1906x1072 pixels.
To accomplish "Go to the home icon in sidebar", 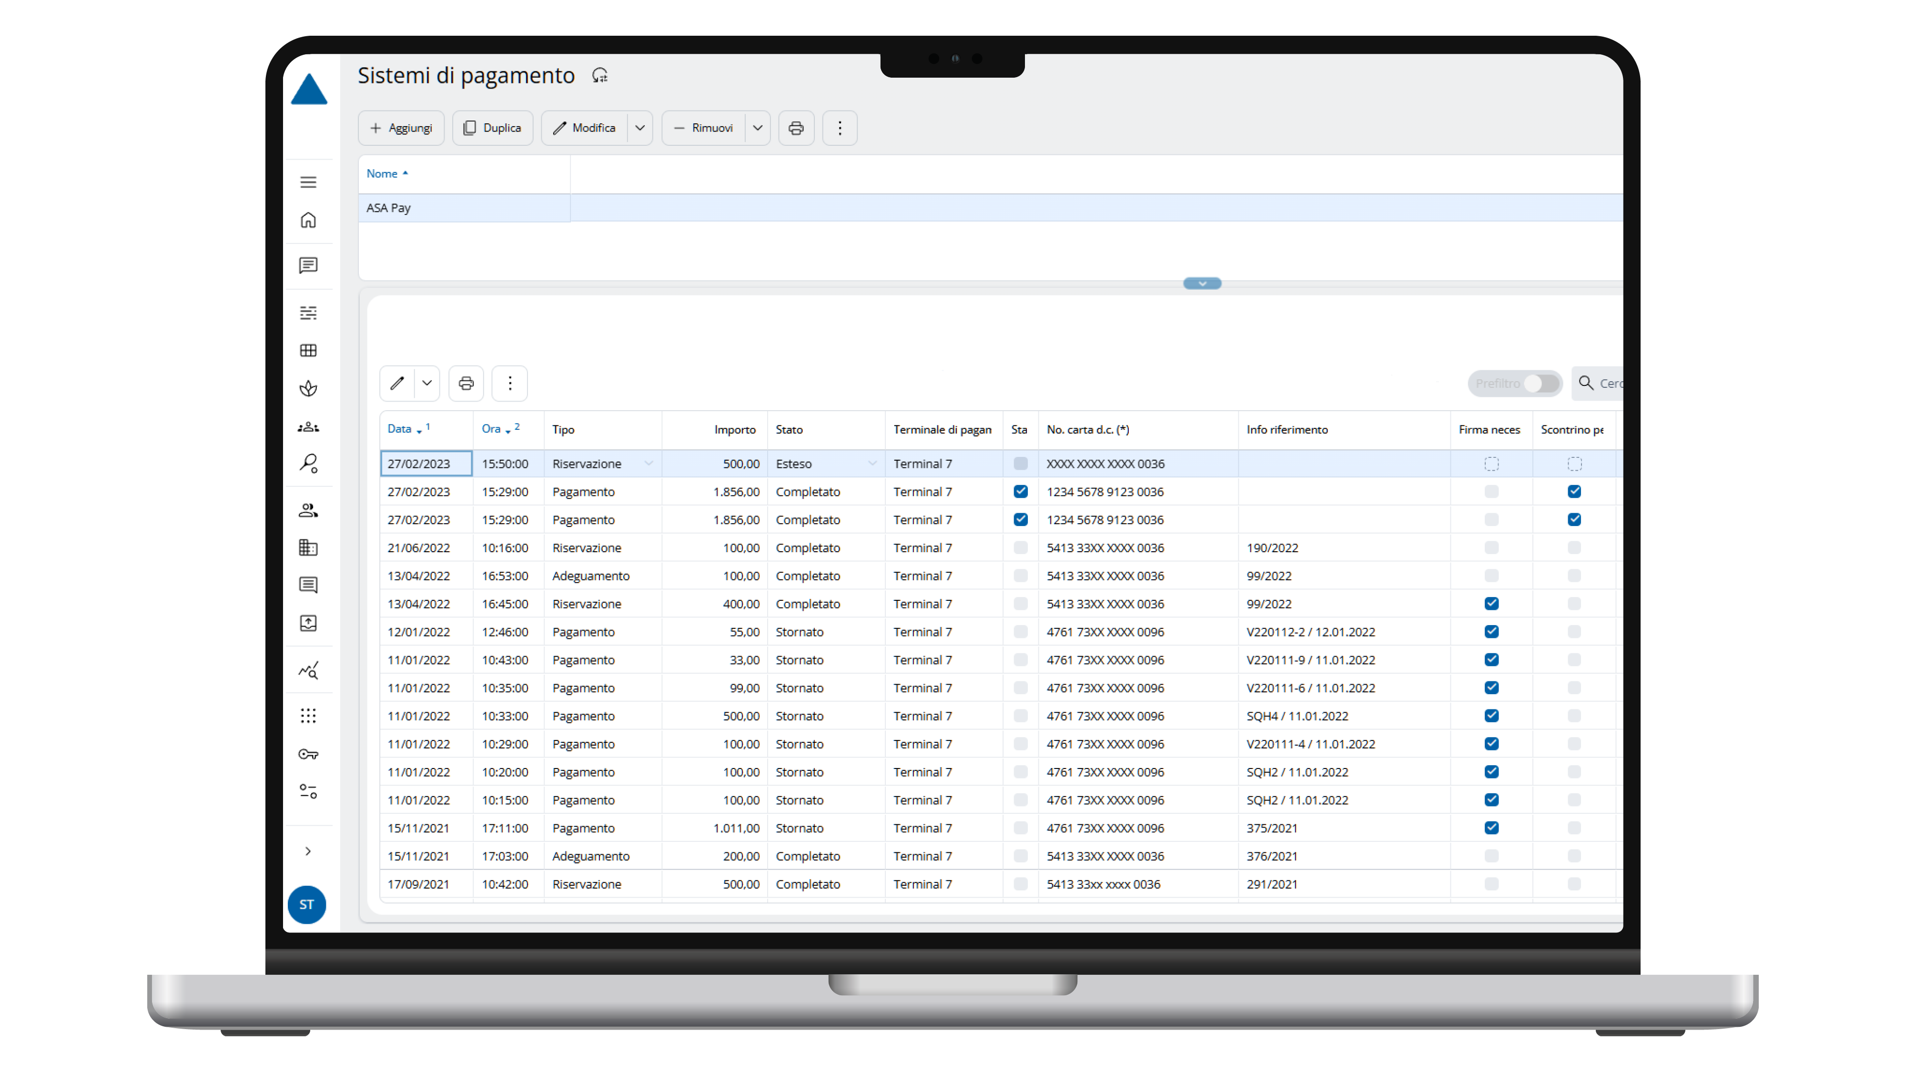I will (309, 220).
